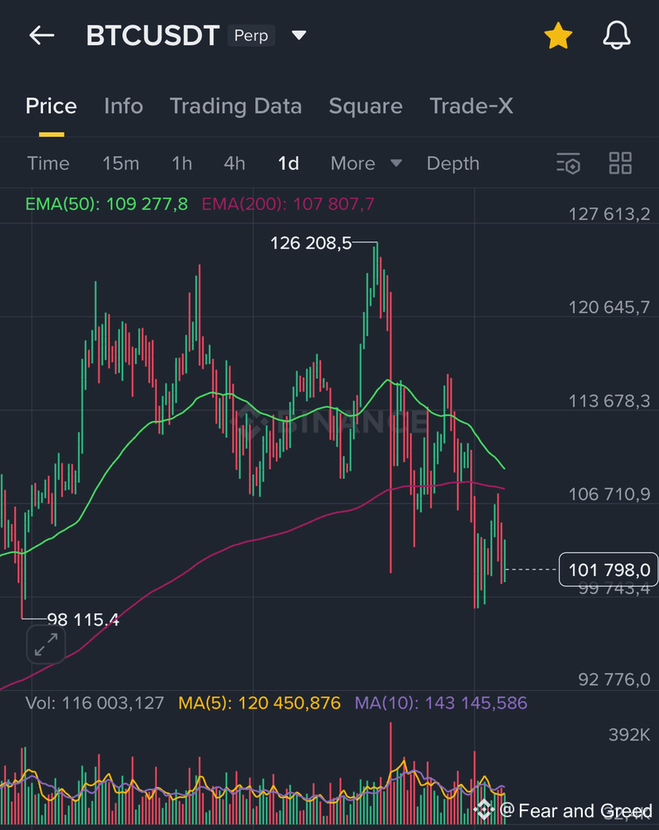
Task: Tap the BTCUSDT symbol title
Action: click(153, 36)
